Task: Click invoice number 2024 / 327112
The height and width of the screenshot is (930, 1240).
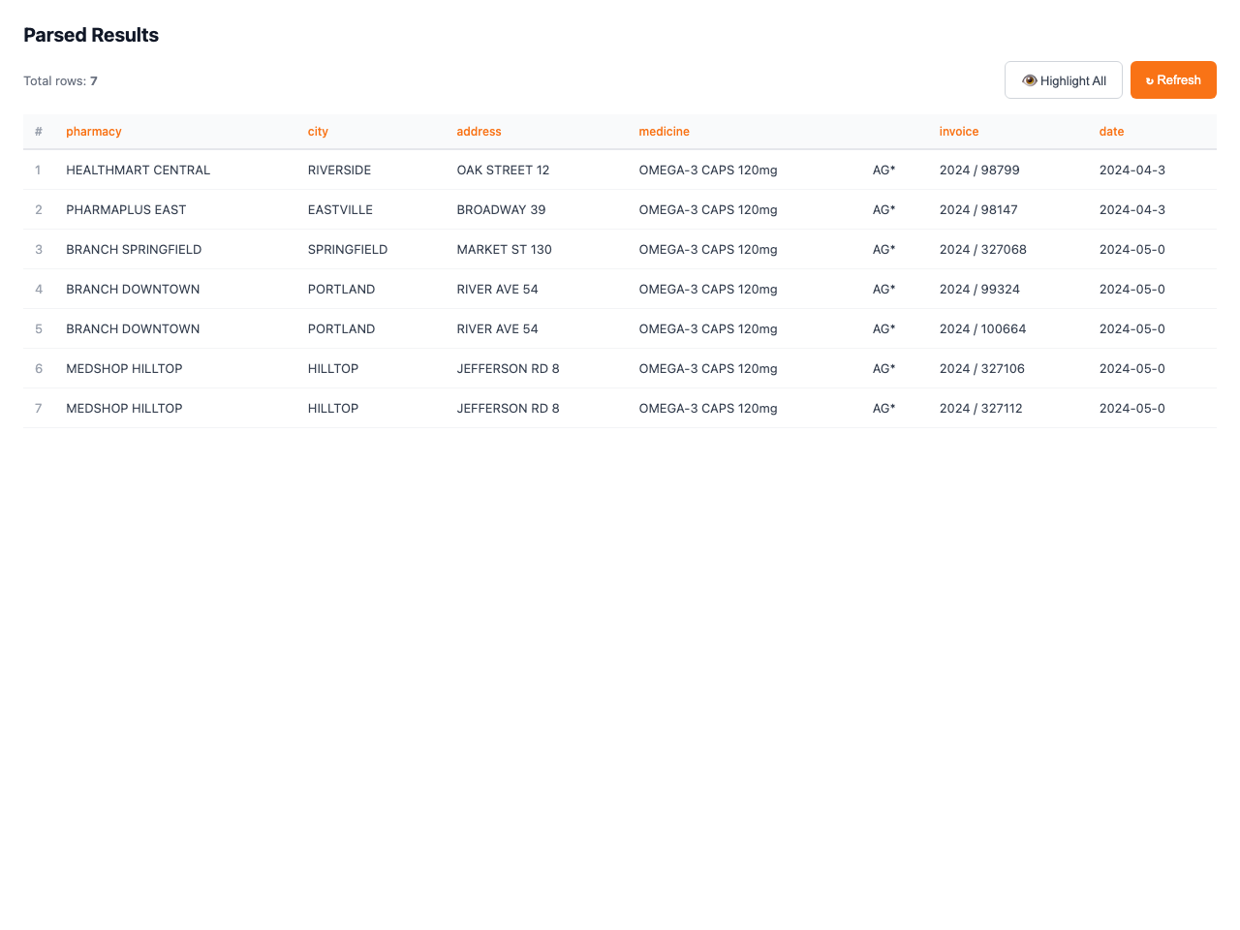Action: (x=980, y=408)
